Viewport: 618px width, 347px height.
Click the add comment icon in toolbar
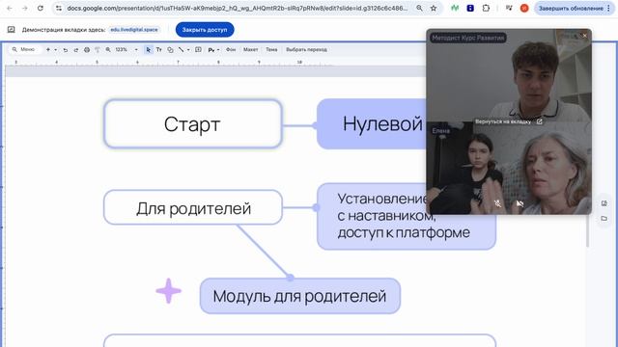(198, 49)
